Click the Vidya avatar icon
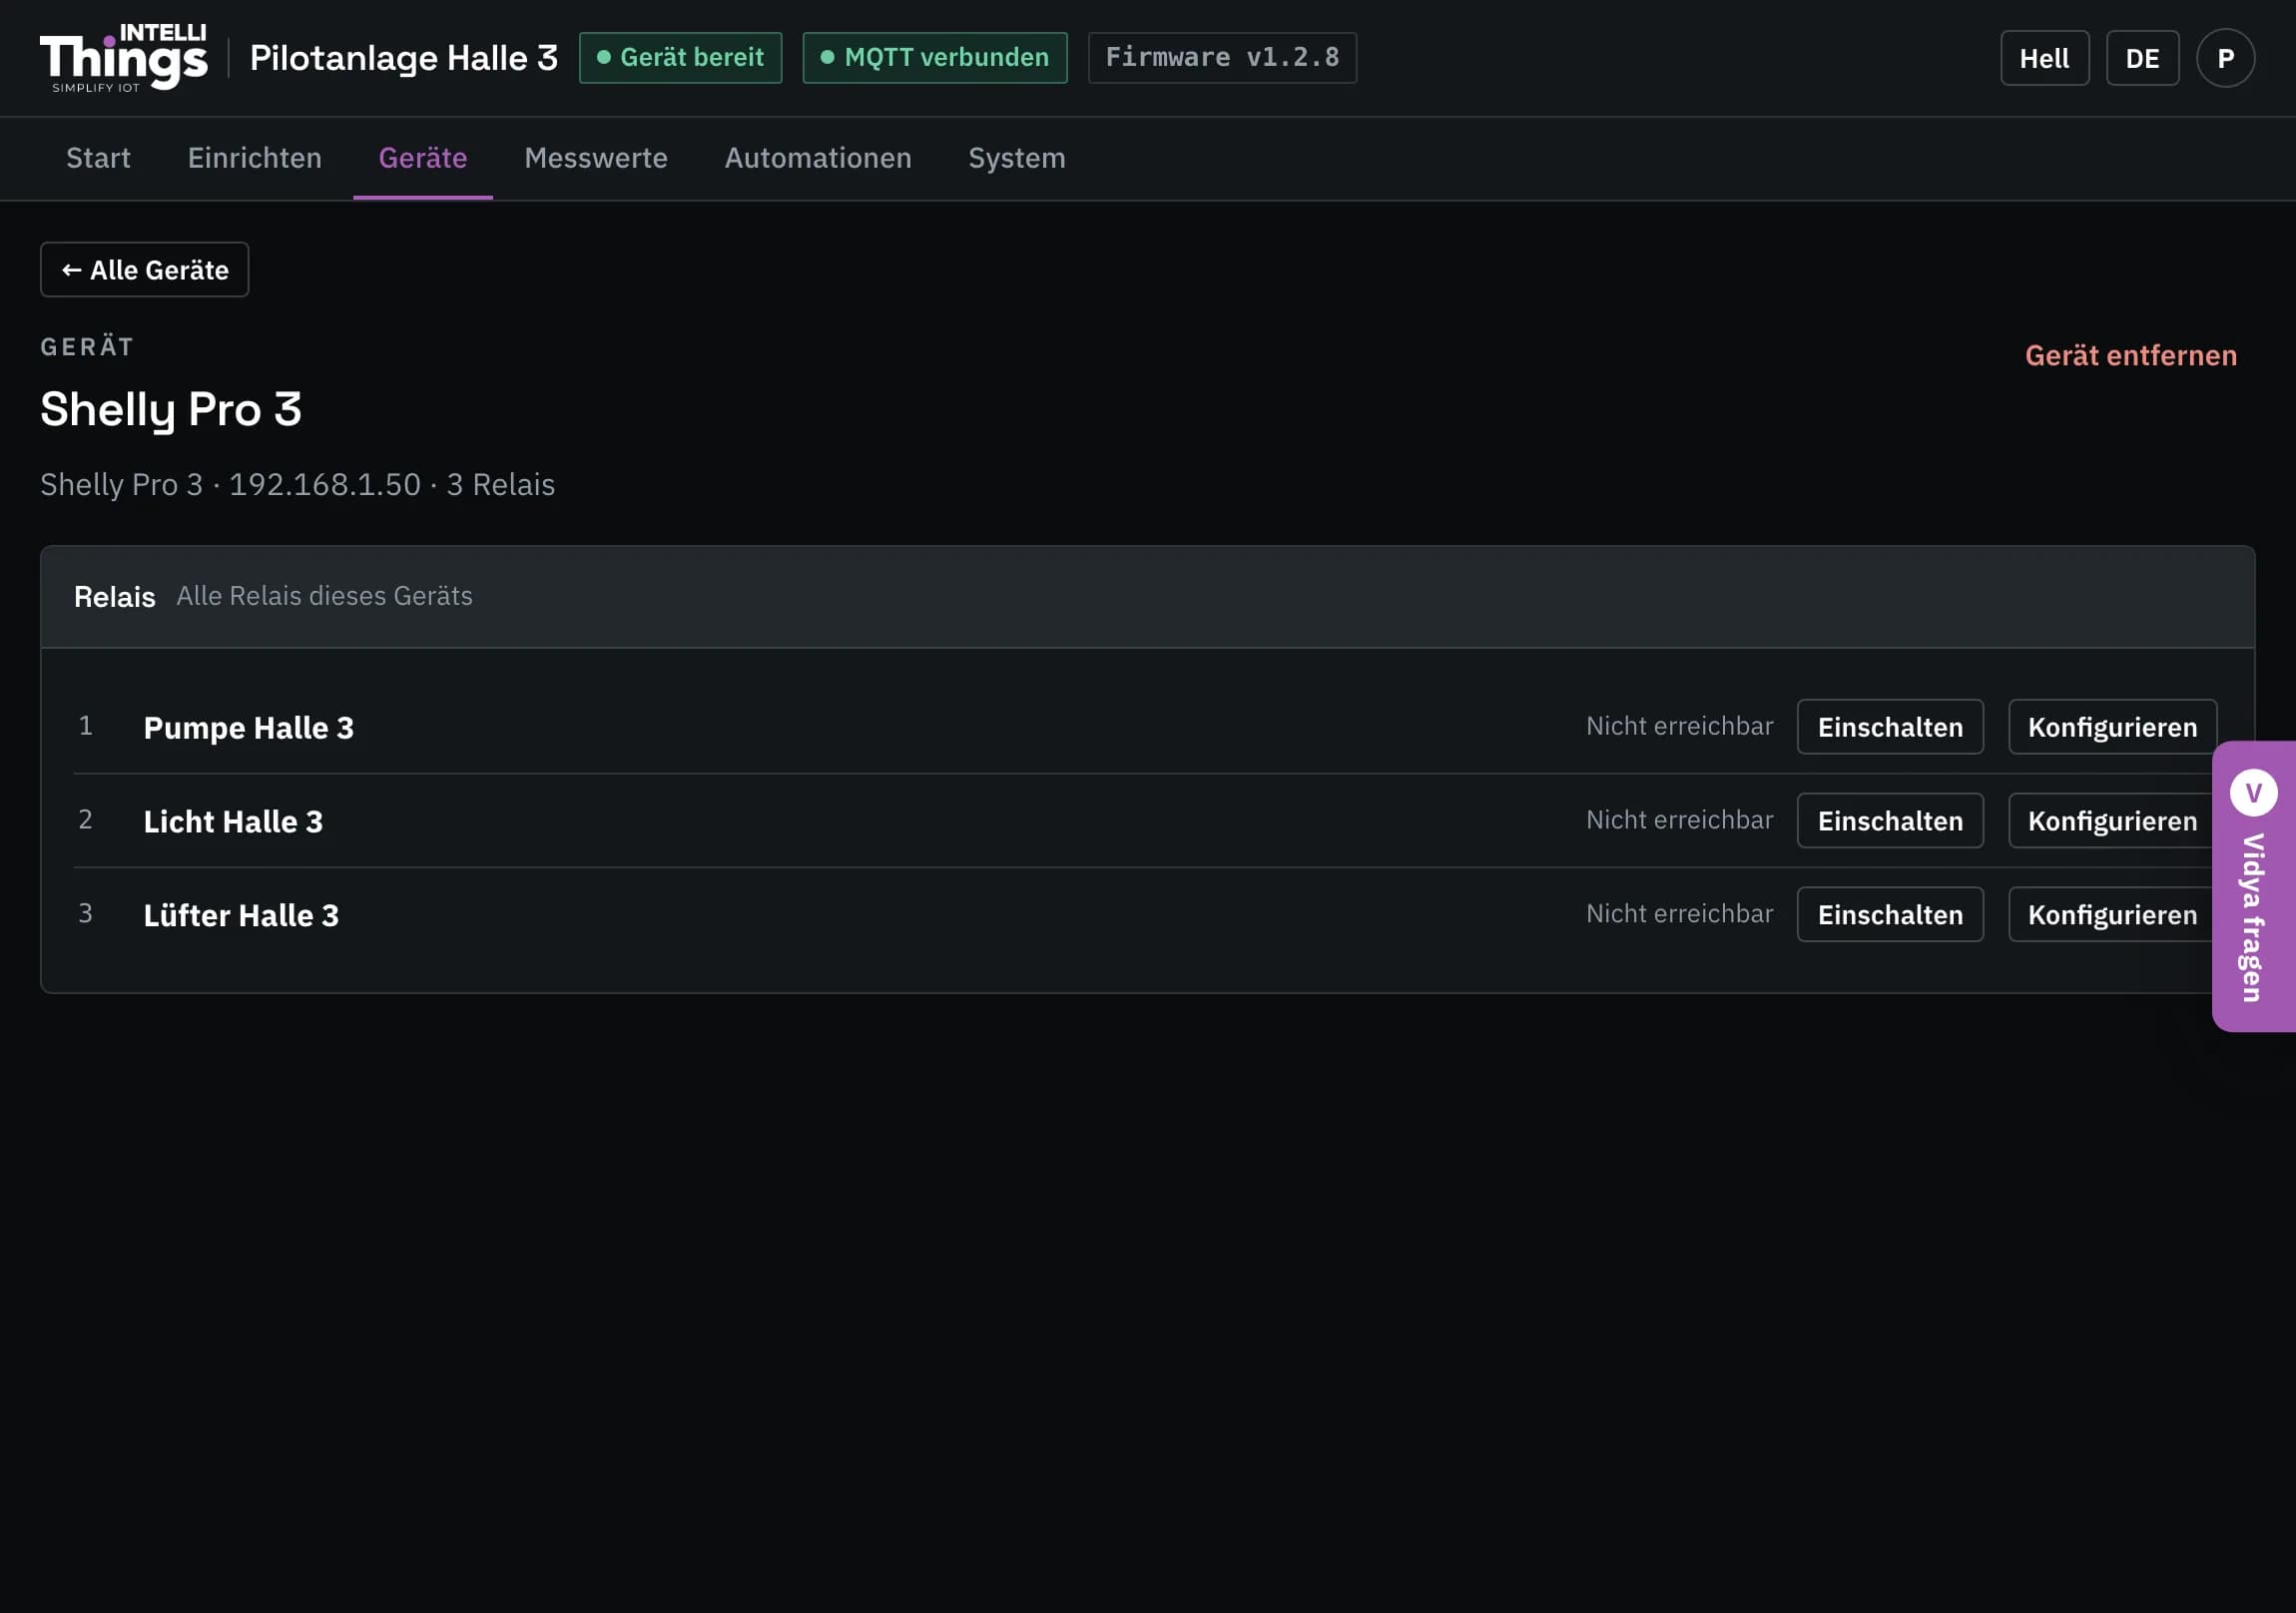This screenshot has width=2296, height=1613. (2253, 793)
